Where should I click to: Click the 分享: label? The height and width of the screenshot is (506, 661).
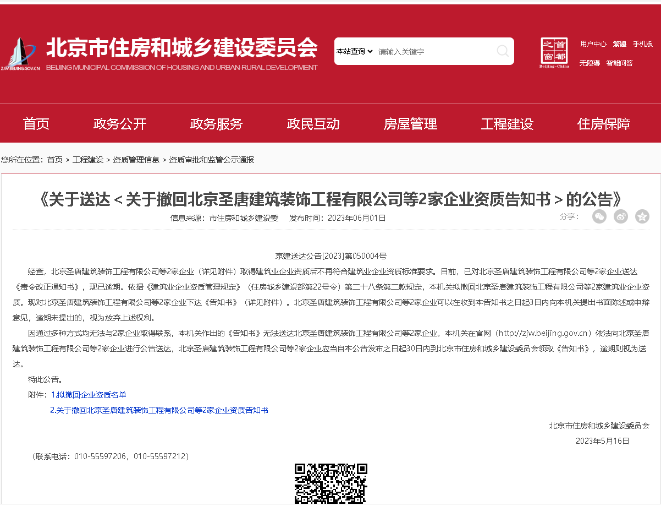570,216
